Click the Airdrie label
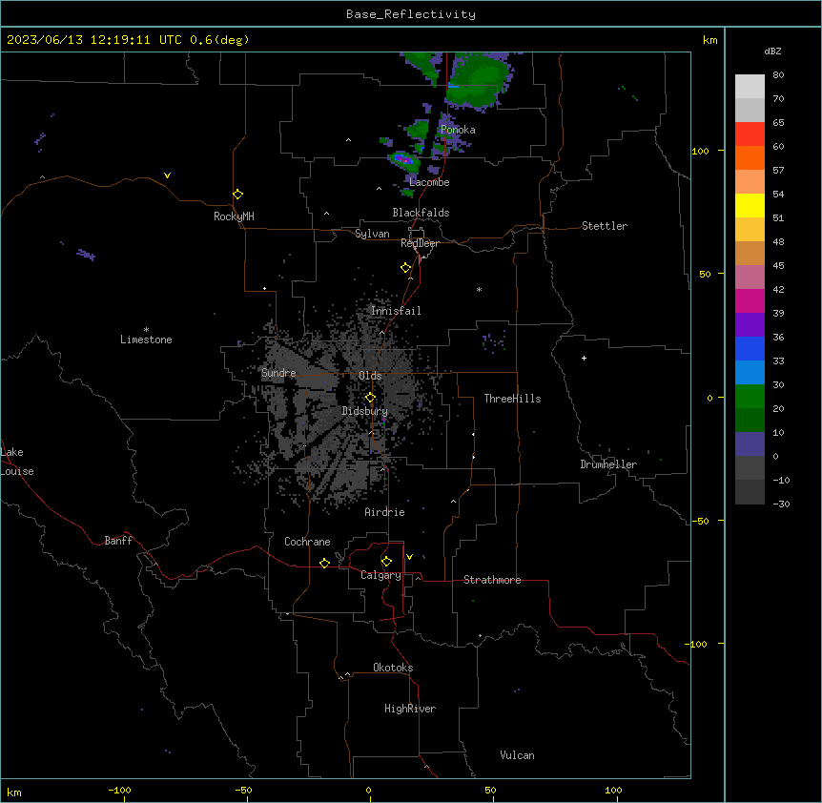The image size is (822, 803). coord(385,512)
